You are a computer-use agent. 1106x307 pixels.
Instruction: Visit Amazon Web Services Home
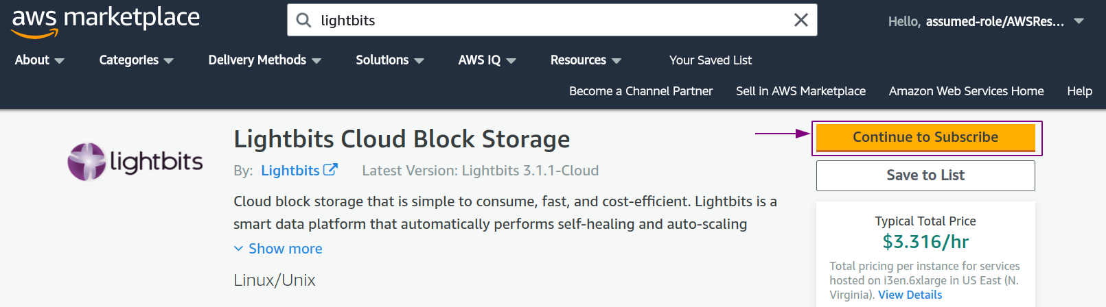coord(966,91)
